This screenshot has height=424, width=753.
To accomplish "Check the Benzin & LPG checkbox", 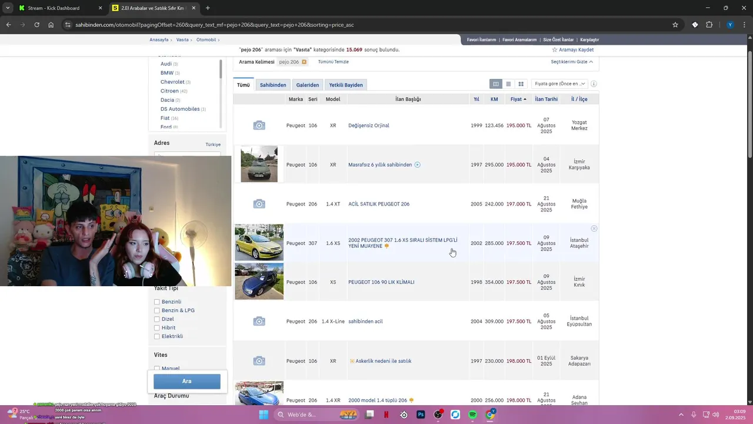I will point(157,310).
